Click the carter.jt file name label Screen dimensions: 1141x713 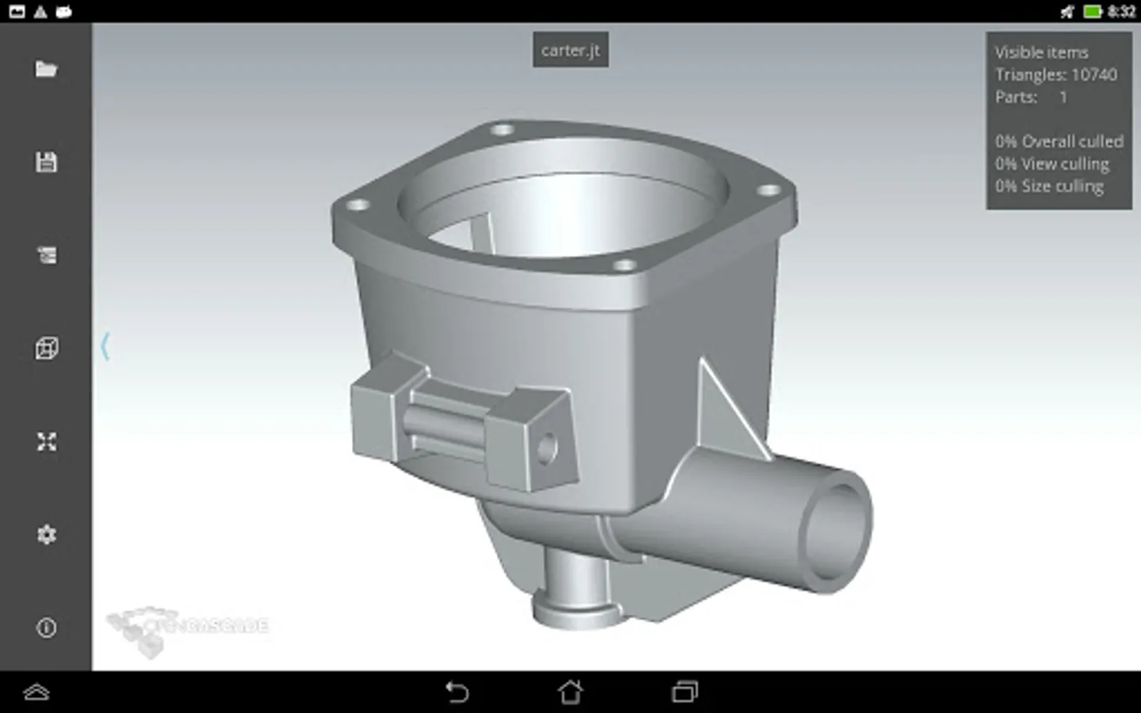coord(570,50)
